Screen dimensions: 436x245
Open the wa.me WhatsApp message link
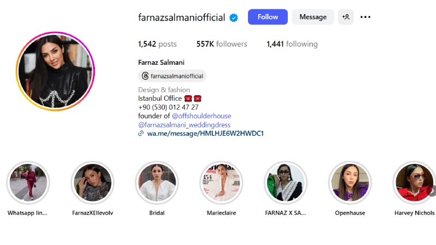205,133
